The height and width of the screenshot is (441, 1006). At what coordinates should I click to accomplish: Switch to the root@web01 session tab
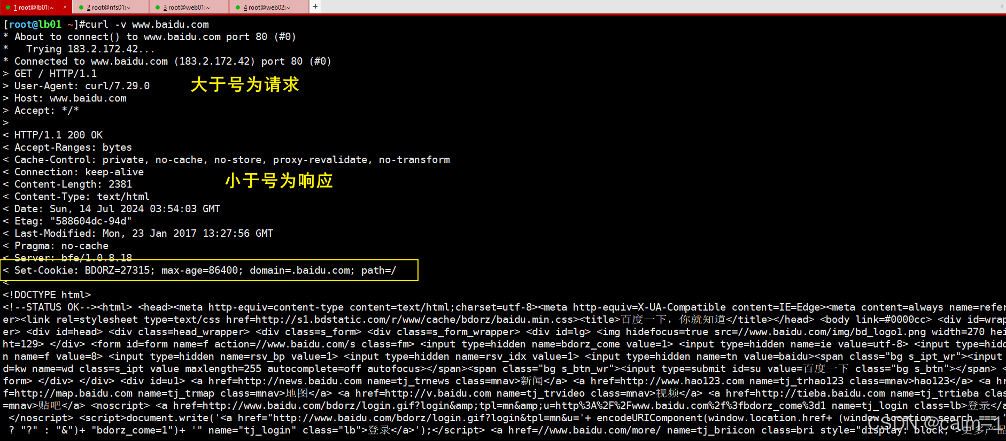tap(189, 7)
